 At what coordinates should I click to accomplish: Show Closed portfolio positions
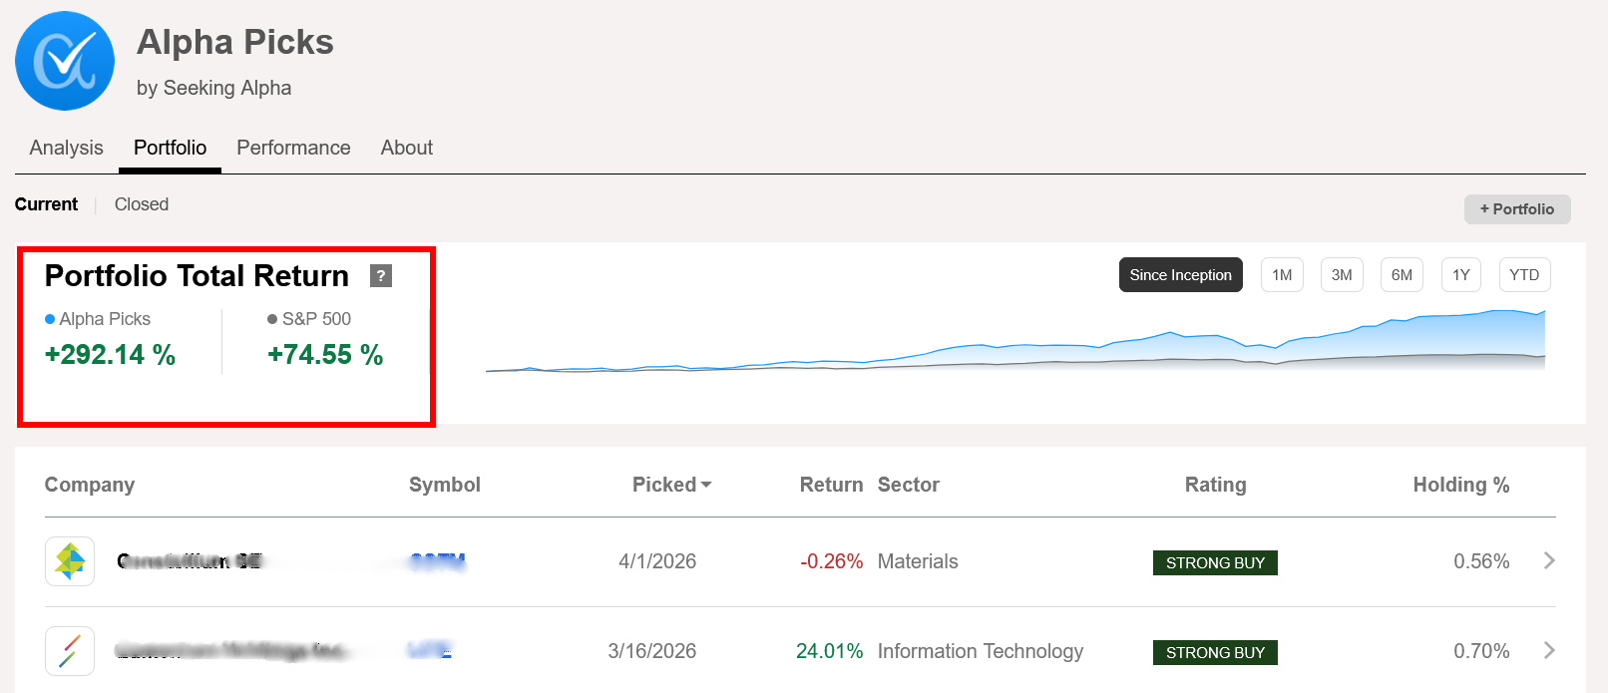tap(142, 204)
